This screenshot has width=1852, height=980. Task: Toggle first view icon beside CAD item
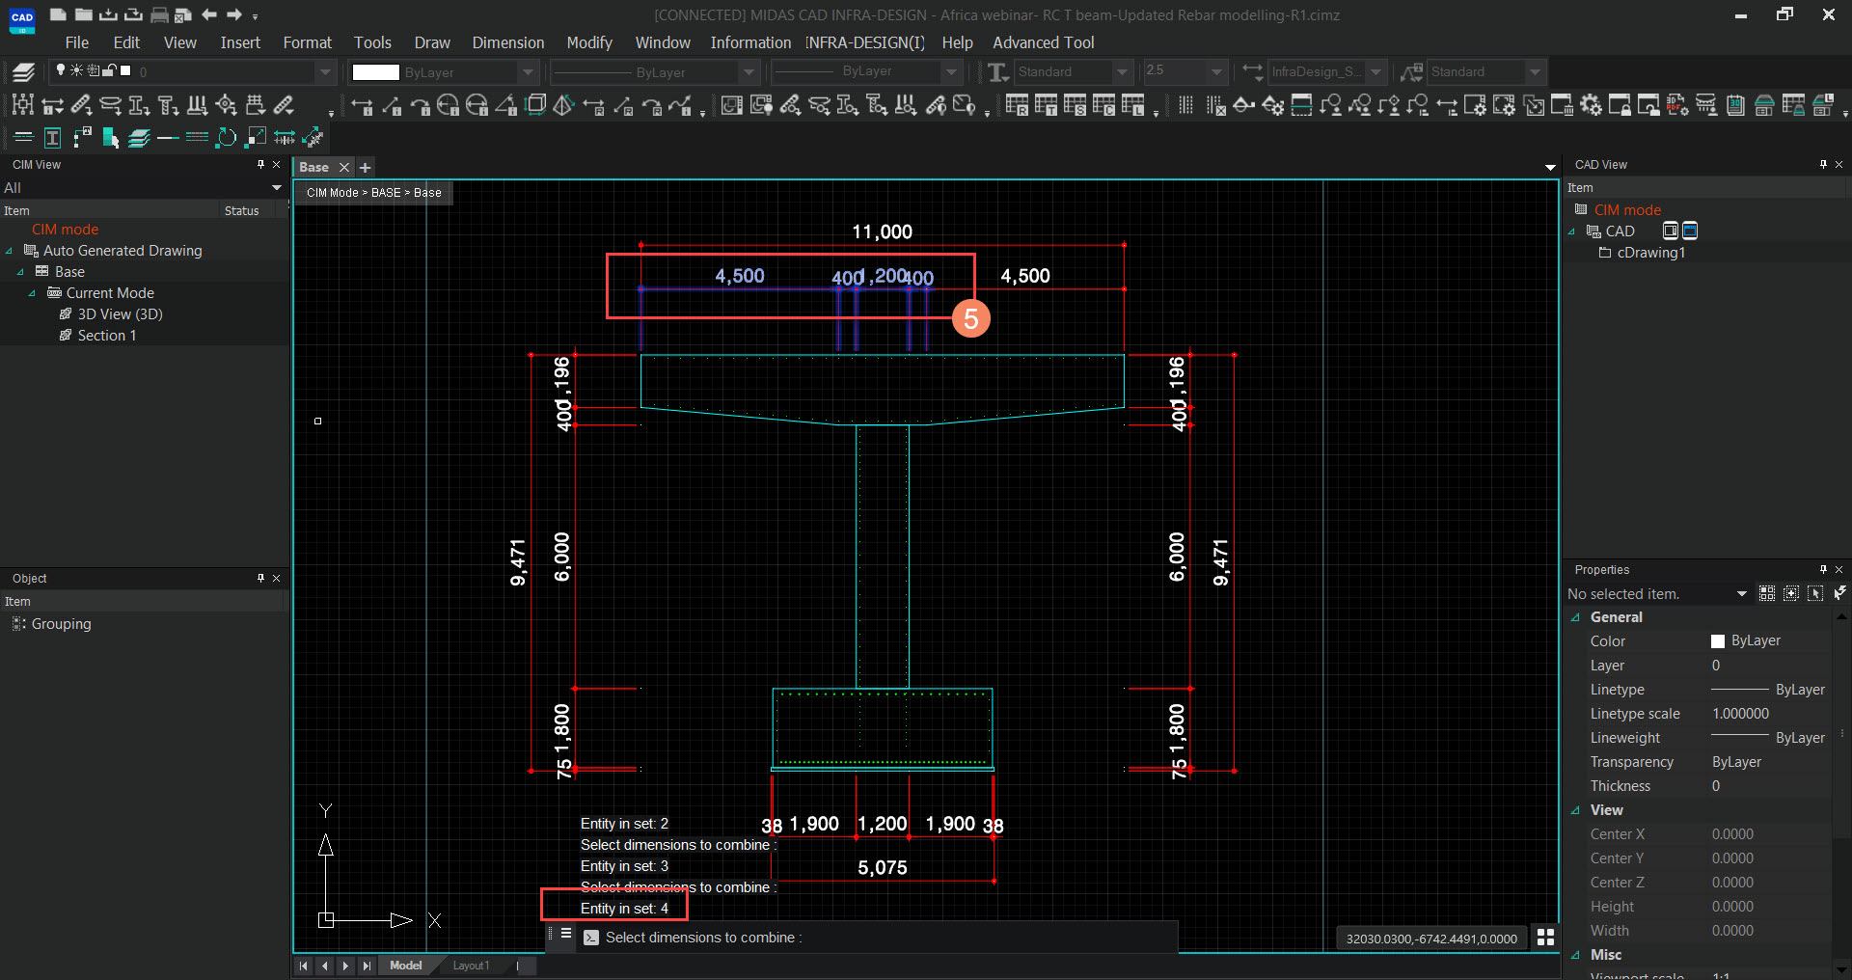click(x=1671, y=231)
